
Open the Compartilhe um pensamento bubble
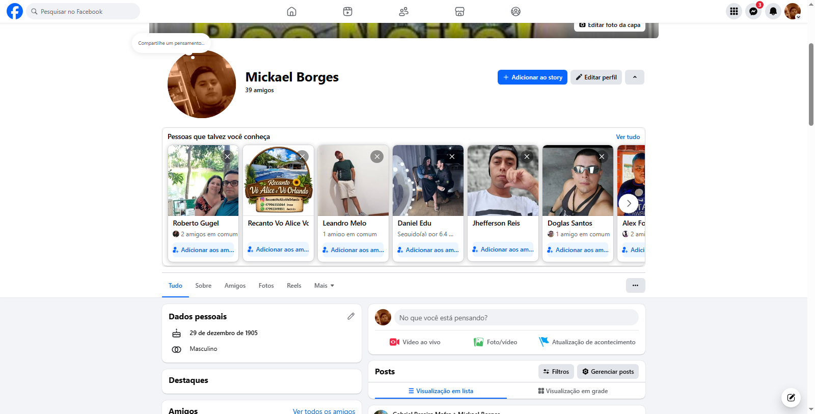171,43
